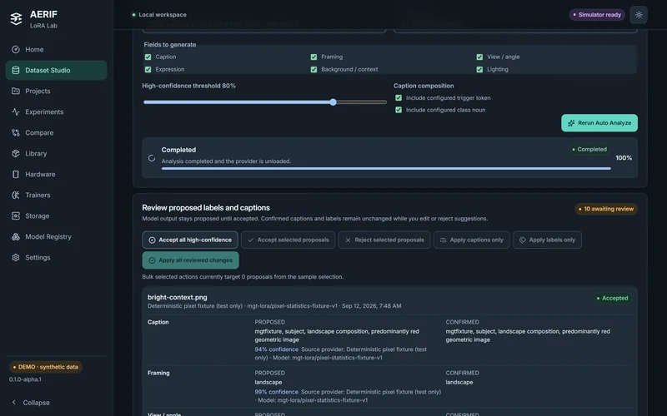Toggle the Framing checkbox
Image resolution: width=667 pixels, height=416 pixels.
(314, 57)
